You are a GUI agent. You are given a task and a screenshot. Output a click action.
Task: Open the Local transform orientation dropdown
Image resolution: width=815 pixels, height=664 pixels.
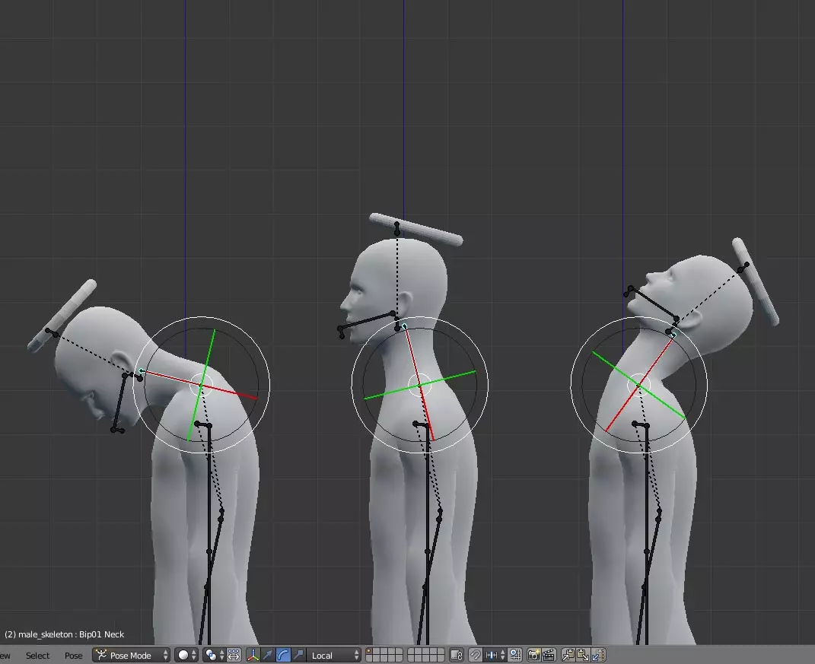point(334,655)
